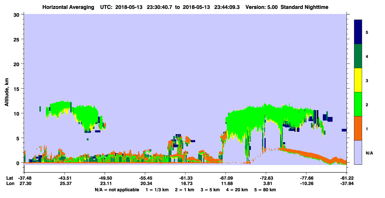Click latitude value -81.22
The height and width of the screenshot is (198, 385).
(x=346, y=178)
